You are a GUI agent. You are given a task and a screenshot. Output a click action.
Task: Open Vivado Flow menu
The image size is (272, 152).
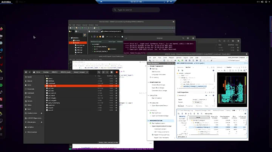[159, 58]
